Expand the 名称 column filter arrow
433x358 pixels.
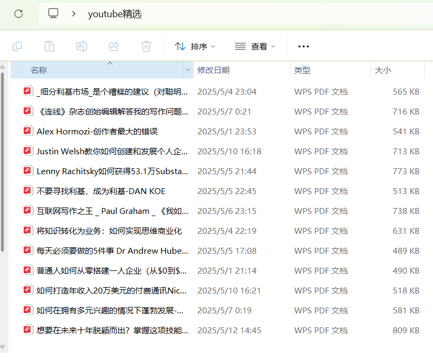pyautogui.click(x=188, y=70)
